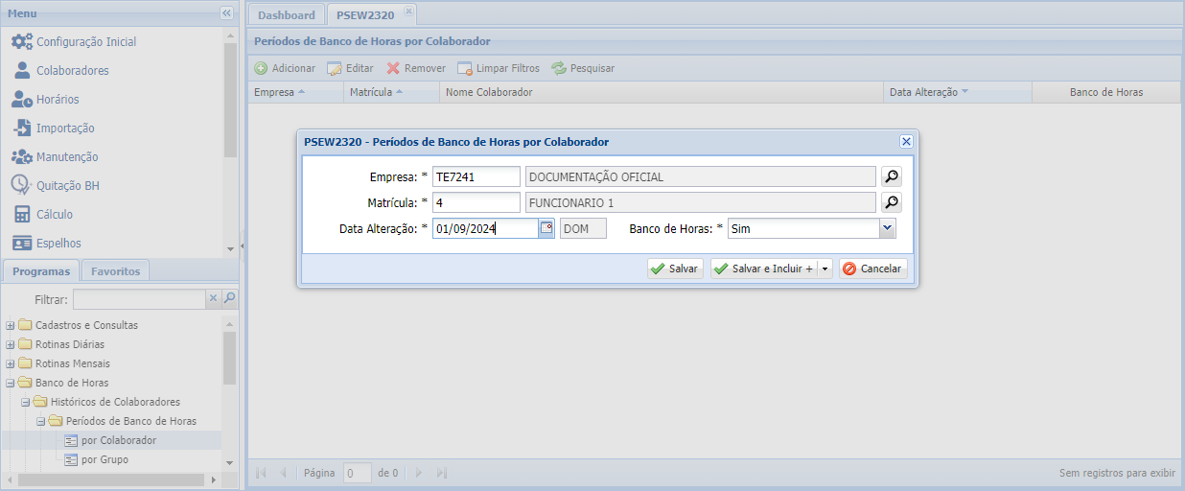Click the Matrícula lookup magnifier icon

[x=892, y=202]
